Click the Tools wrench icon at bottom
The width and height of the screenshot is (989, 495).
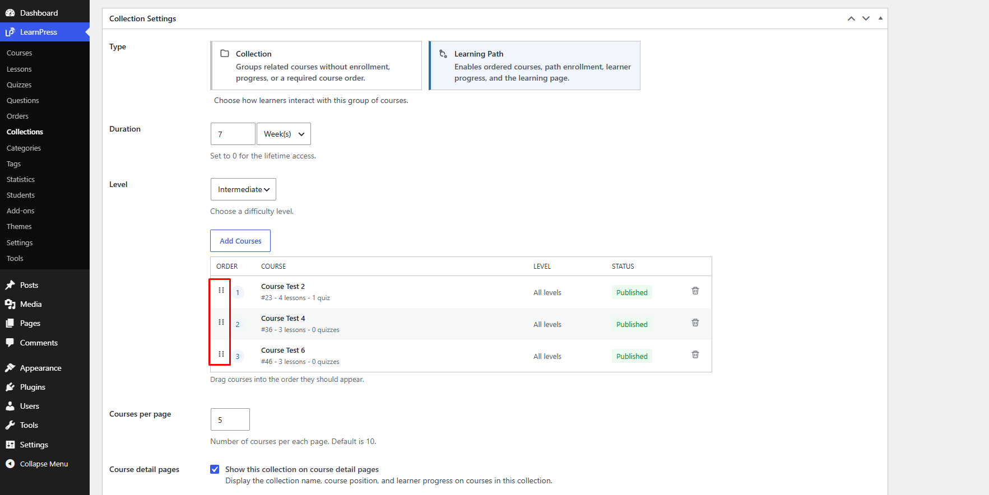[10, 425]
